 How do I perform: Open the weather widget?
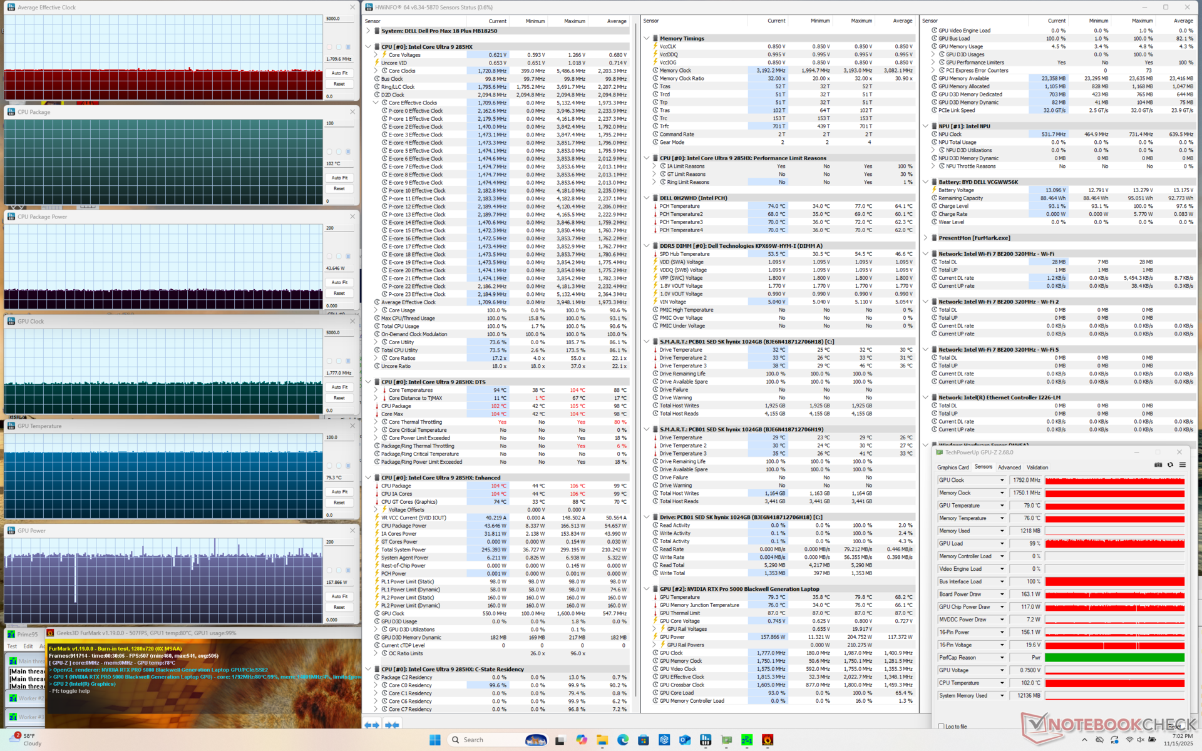click(25, 740)
